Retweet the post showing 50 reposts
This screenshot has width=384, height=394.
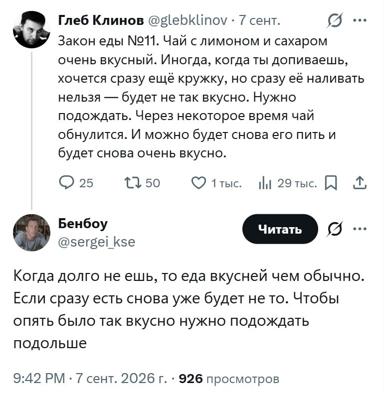(133, 183)
